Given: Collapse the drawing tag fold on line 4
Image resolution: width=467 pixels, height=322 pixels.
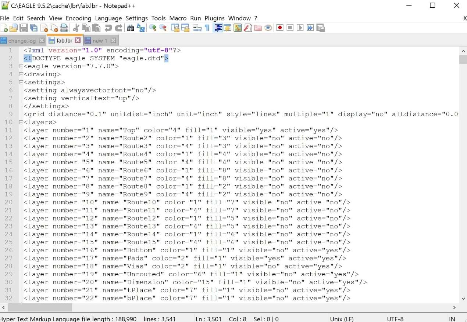Looking at the screenshot, I should pos(21,74).
